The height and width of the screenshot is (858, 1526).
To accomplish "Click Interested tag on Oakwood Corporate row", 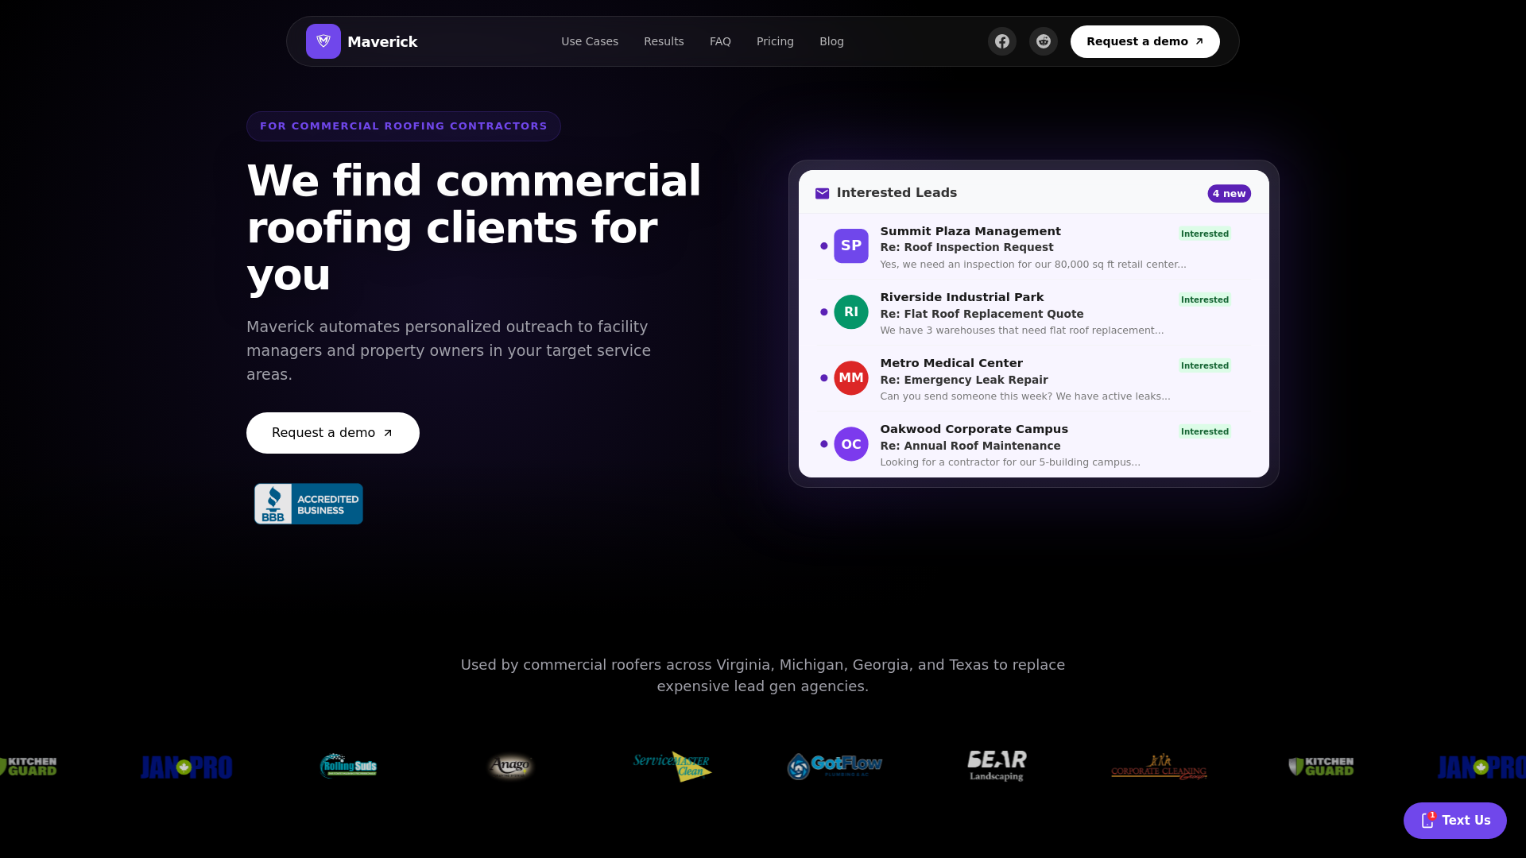I will [x=1205, y=431].
